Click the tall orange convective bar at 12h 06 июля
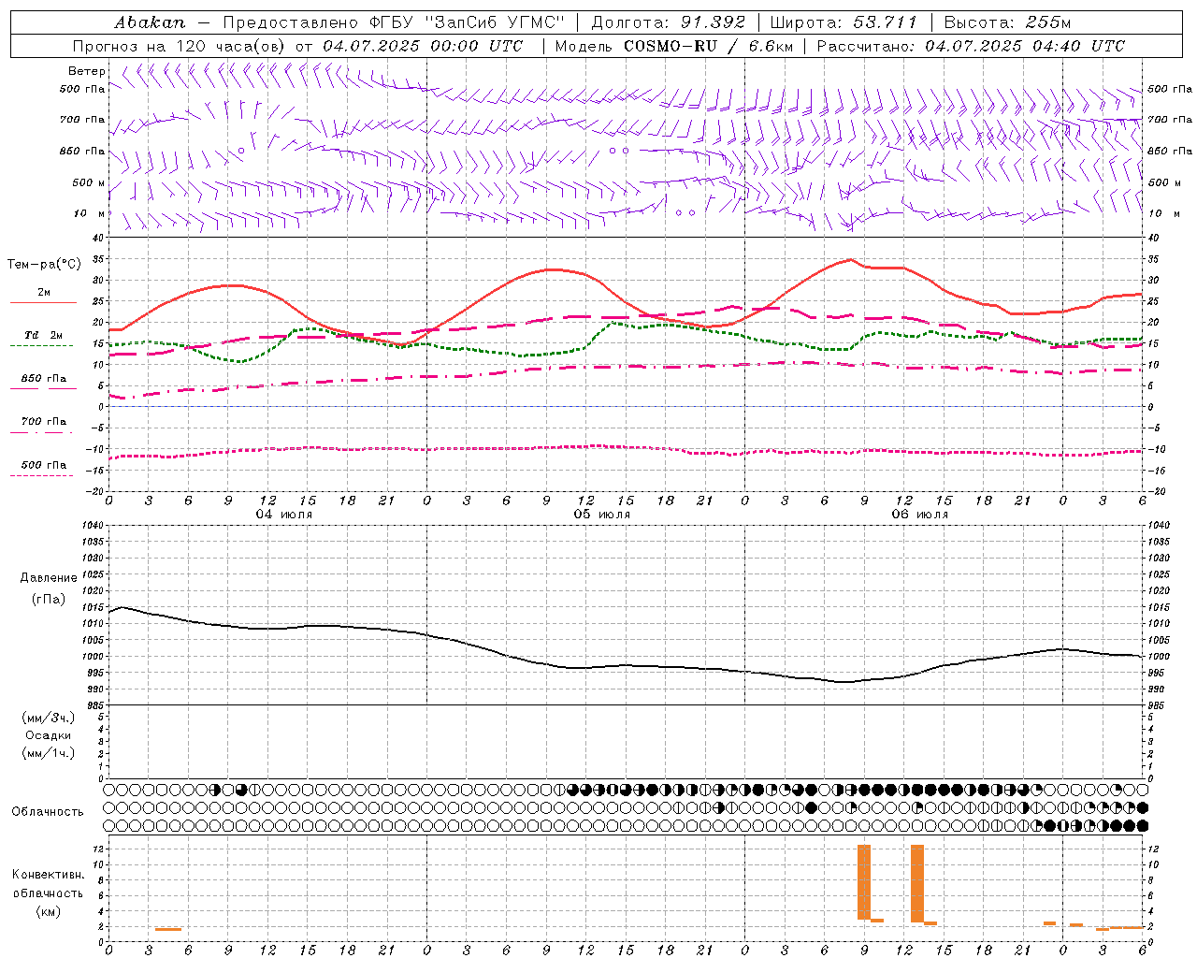This screenshot has width=1197, height=958. coord(917,883)
